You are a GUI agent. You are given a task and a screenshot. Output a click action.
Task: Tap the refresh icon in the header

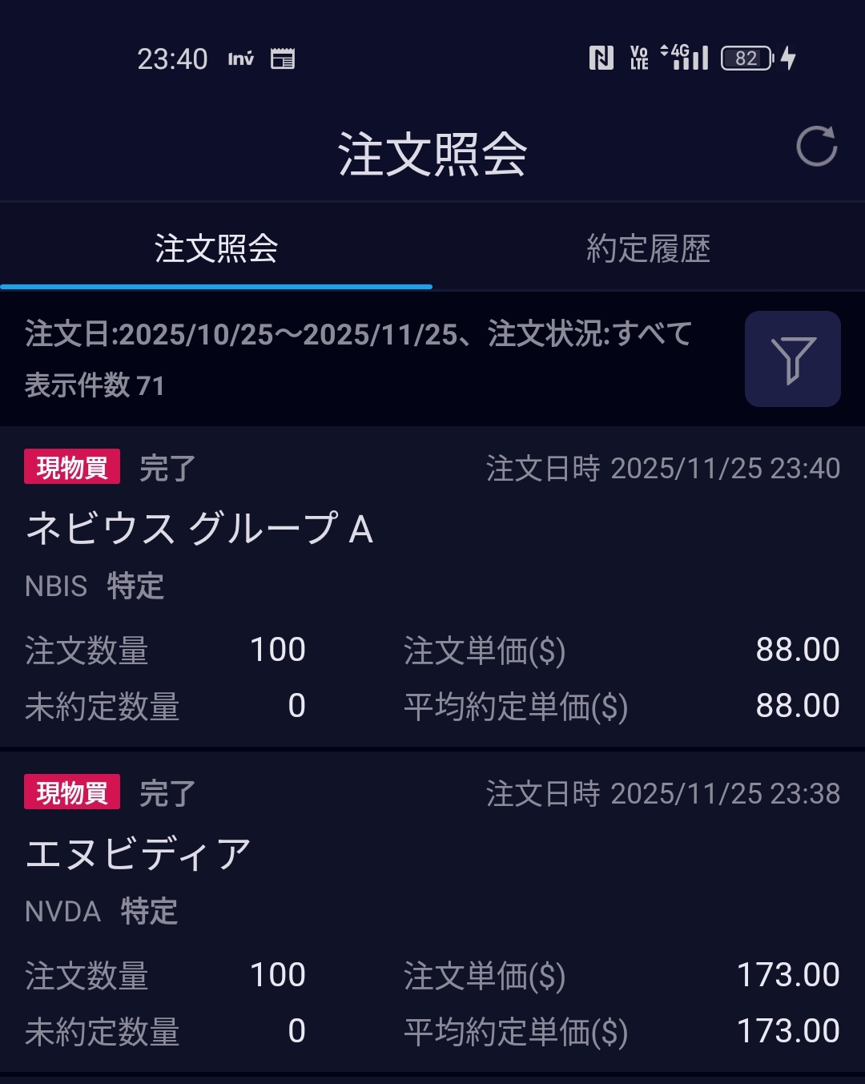click(x=816, y=147)
